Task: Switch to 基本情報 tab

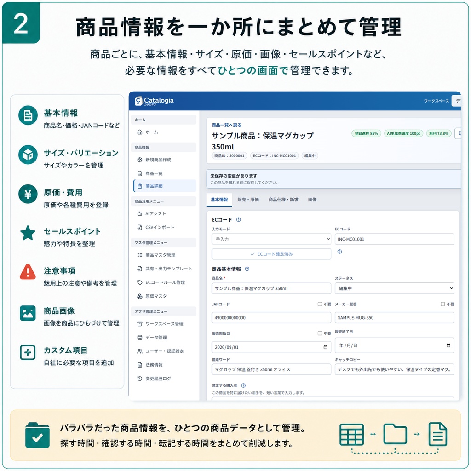Action: (x=219, y=200)
